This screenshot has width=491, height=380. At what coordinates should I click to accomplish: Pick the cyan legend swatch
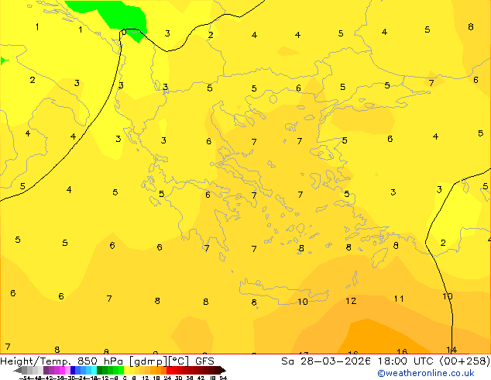(x=94, y=370)
